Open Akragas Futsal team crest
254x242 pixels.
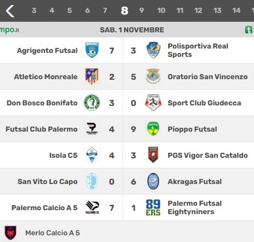coord(153,181)
